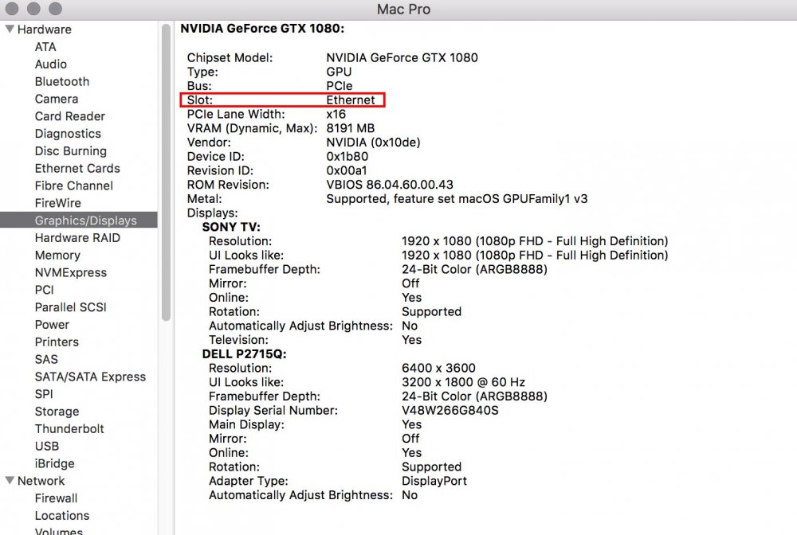Click the Mac Pro window title
This screenshot has width=797, height=535.
[403, 9]
